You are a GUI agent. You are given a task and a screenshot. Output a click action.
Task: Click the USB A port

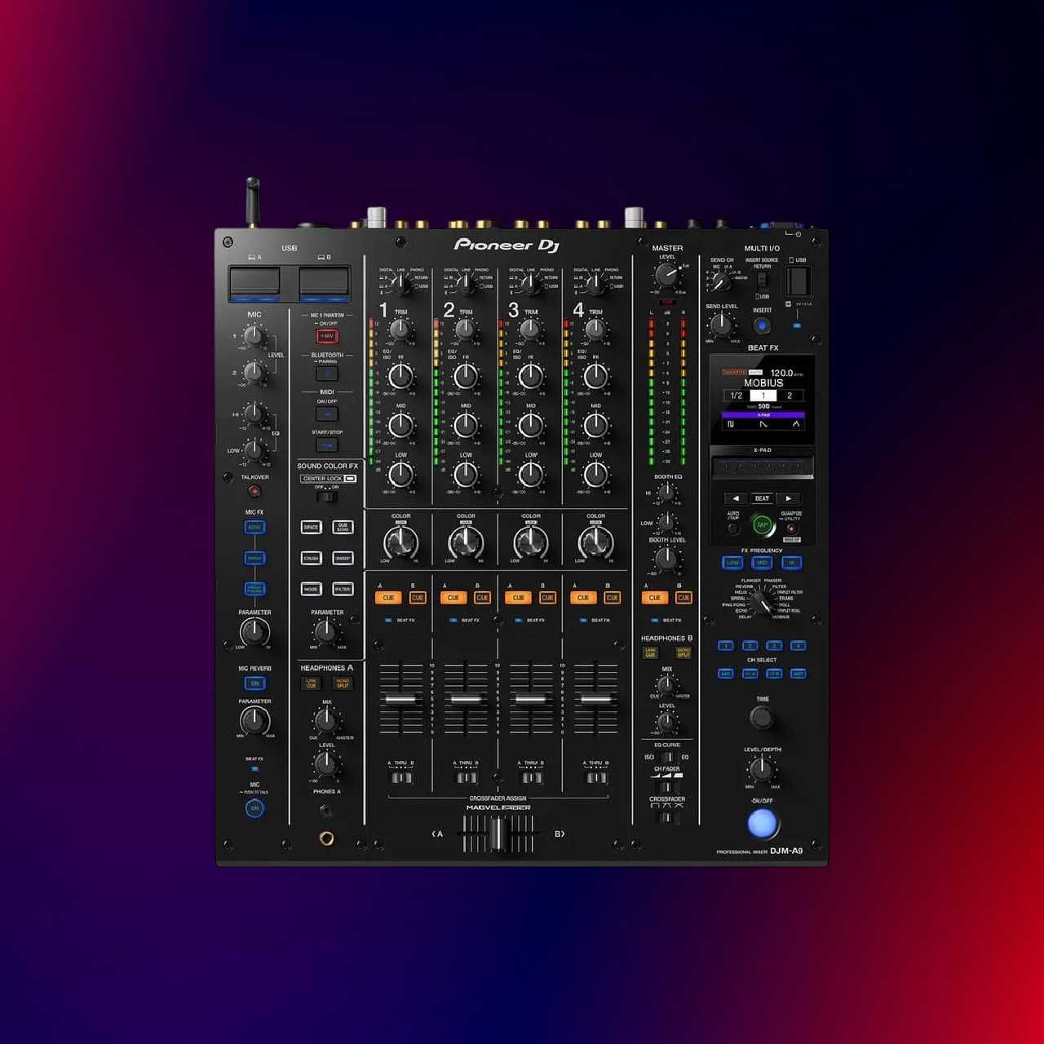tap(254, 283)
